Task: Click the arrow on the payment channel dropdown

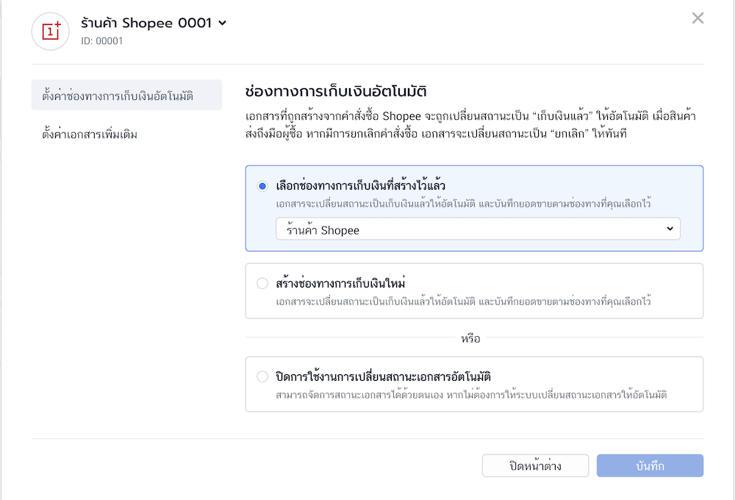Action: click(x=669, y=229)
